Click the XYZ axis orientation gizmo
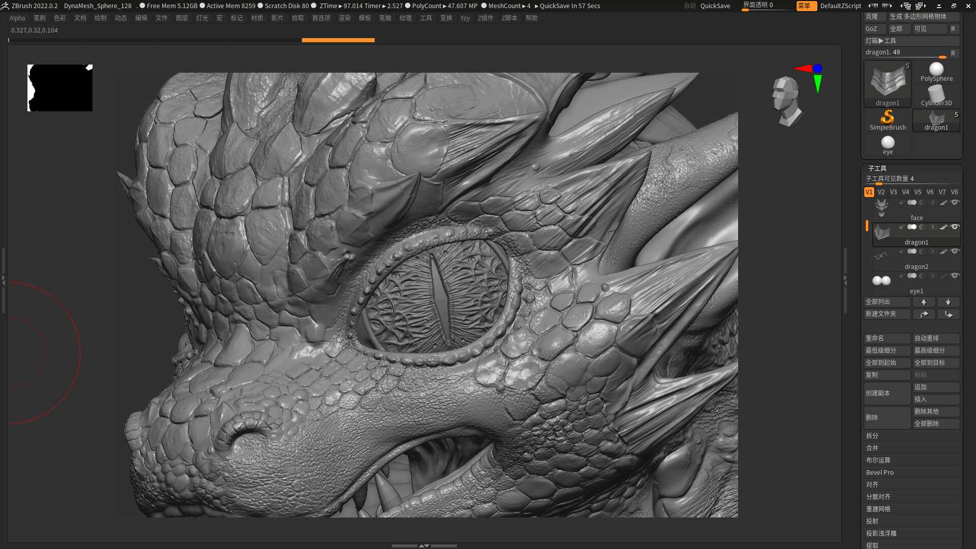 tap(810, 77)
